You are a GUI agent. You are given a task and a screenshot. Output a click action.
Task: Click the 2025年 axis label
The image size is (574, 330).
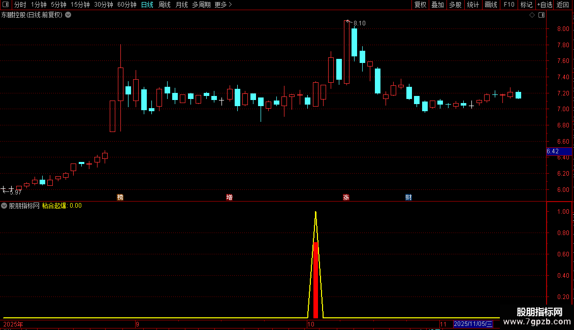click(13, 324)
